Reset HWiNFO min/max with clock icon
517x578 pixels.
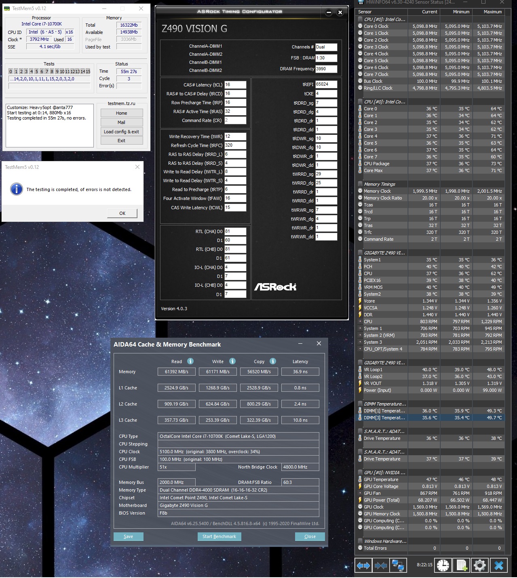point(443,565)
